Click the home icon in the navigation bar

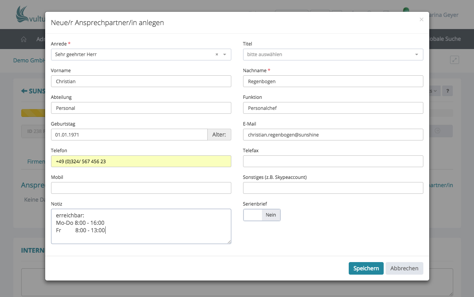click(24, 39)
